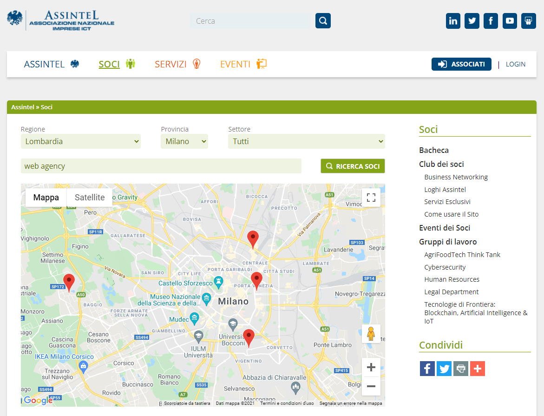Click Castello Sforzesco map pin
This screenshot has height=416, width=544.
(x=218, y=282)
